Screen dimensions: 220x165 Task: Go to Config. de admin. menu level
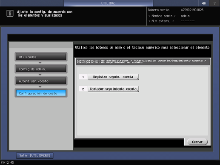41,69
